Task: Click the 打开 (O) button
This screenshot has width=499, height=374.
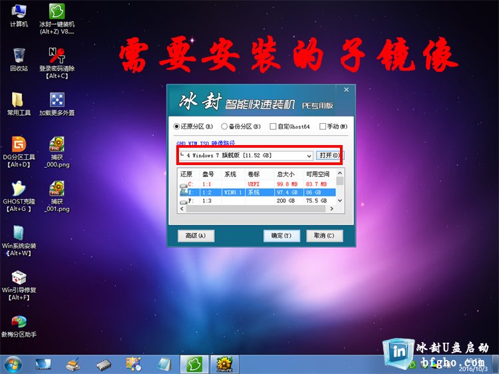Action: (x=330, y=155)
